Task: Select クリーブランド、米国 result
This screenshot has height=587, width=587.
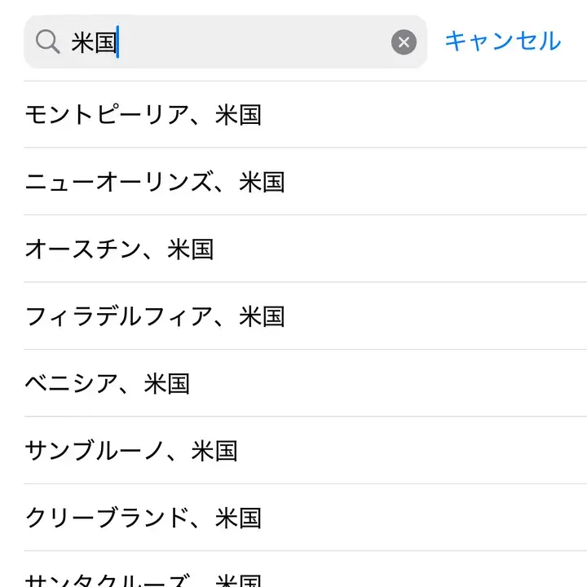Action: tap(143, 518)
